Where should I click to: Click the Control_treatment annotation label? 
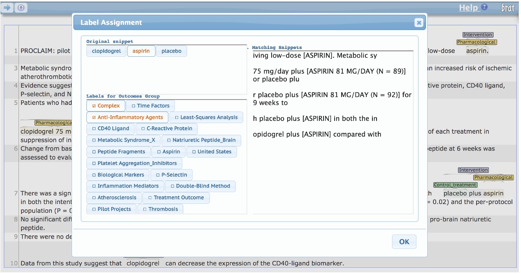454,185
